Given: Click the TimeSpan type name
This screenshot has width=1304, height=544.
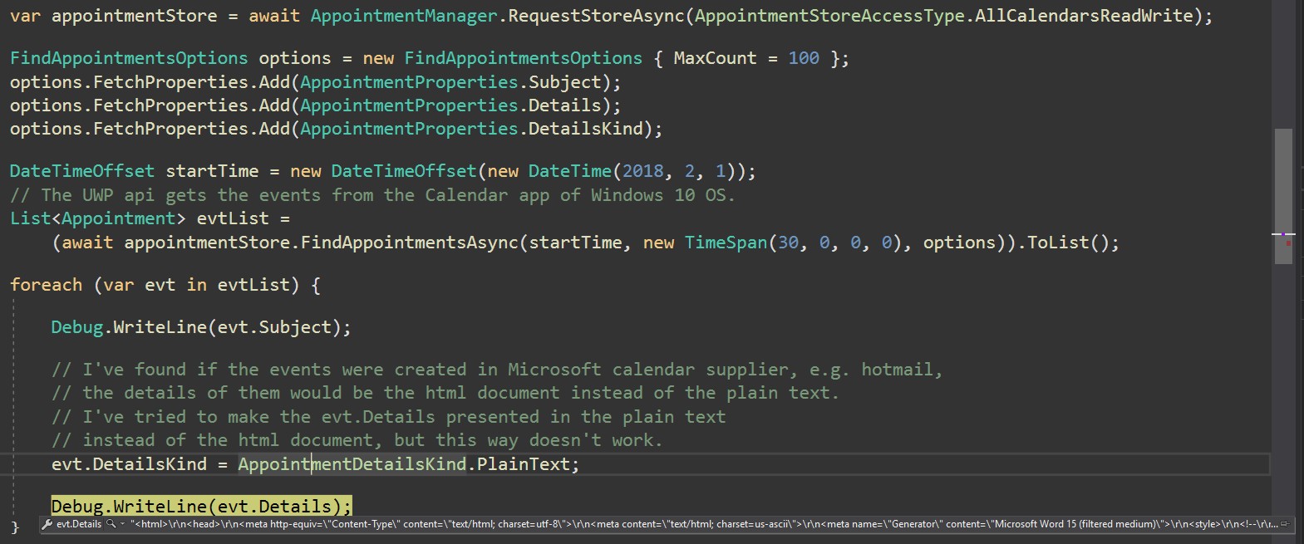Looking at the screenshot, I should [726, 243].
